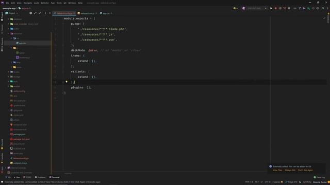Open Project panel options (three dots)
The width and height of the screenshot is (330, 185).
(45, 13)
